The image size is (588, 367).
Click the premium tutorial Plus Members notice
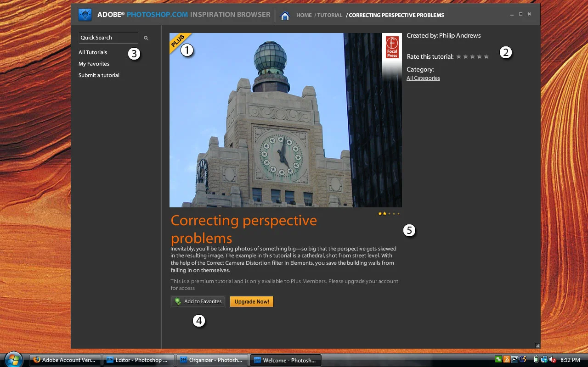(x=284, y=284)
